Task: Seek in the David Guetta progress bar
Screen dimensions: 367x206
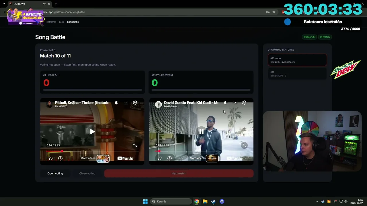Action: [201, 151]
